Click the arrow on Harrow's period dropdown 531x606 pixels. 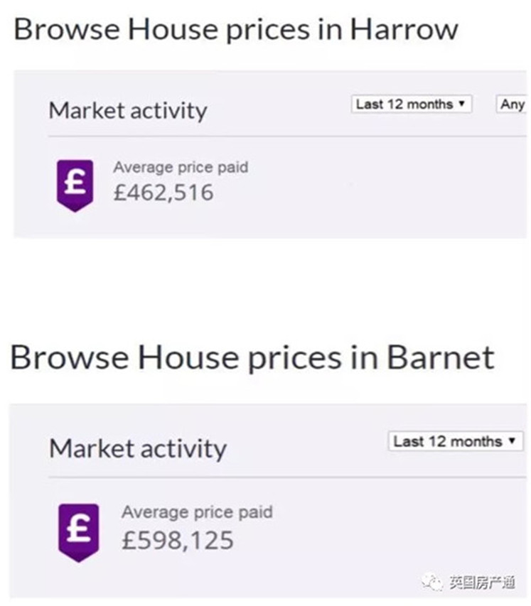point(462,104)
